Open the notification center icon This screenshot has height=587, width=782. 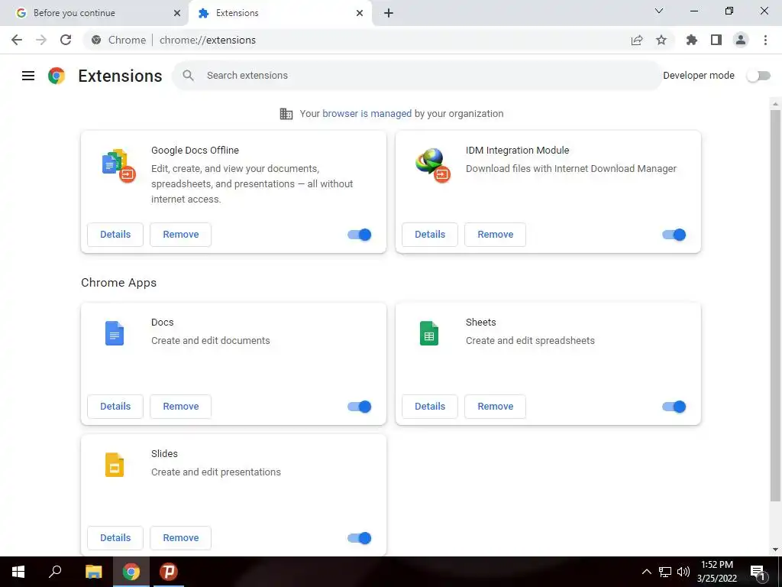pyautogui.click(x=758, y=572)
